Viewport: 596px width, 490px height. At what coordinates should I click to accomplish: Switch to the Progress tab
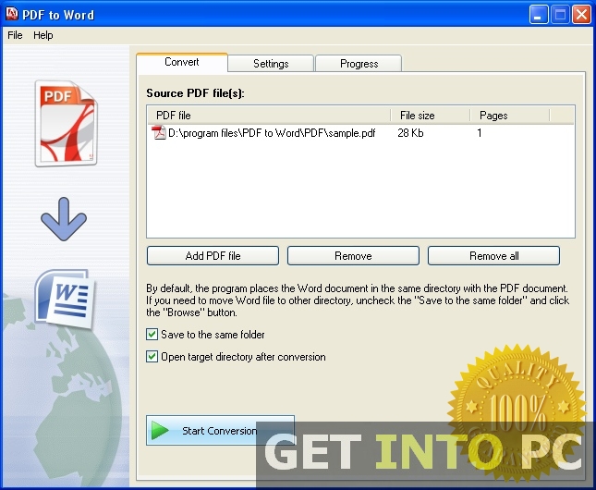pyautogui.click(x=359, y=64)
